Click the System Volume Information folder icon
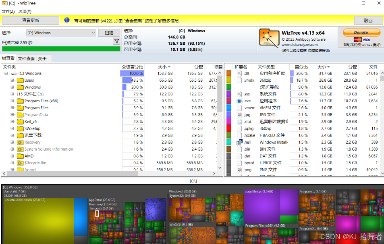Image resolution: width=384 pixels, height=244 pixels. click(20, 149)
